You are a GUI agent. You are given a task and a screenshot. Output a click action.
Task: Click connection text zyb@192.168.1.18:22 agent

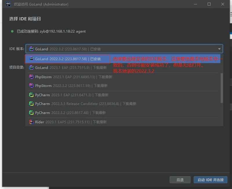click(x=63, y=31)
